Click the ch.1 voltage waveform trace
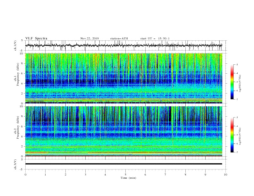The height and width of the screenshot is (196, 254). 124,45
